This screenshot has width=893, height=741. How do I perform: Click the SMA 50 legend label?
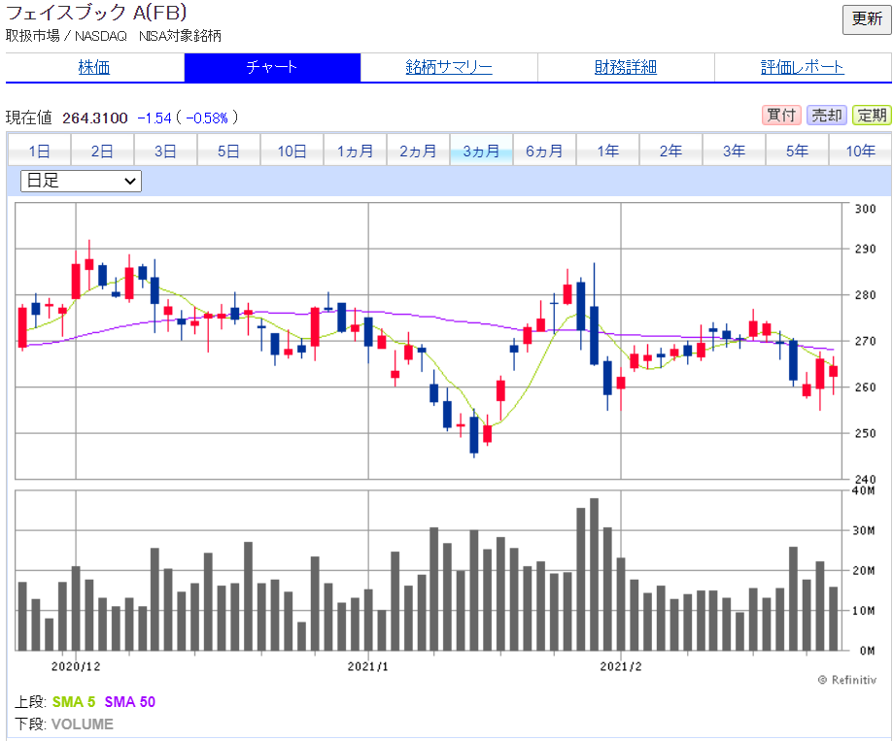coord(130,702)
